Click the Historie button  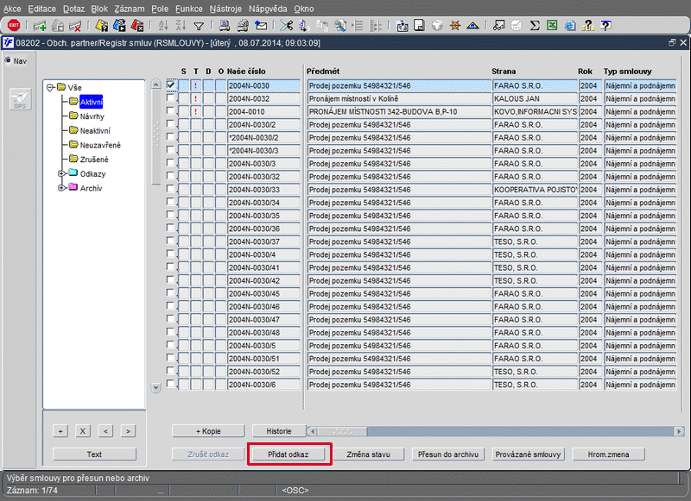(x=279, y=431)
